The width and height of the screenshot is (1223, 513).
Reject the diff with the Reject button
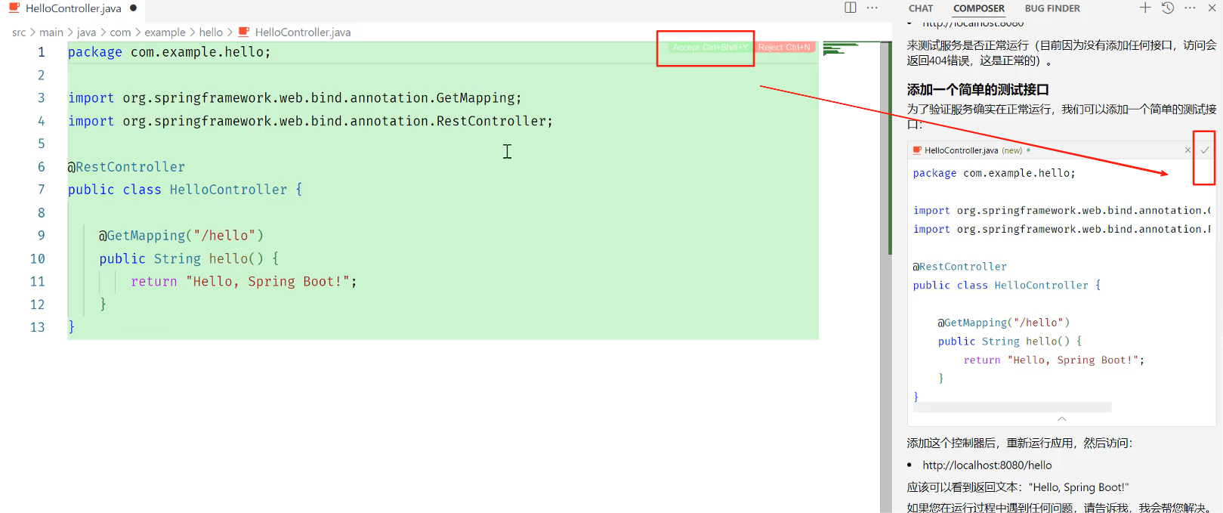(x=784, y=48)
